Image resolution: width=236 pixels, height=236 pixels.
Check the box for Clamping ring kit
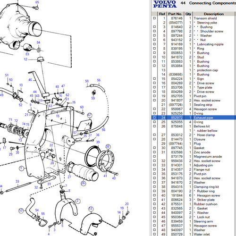point(154,186)
